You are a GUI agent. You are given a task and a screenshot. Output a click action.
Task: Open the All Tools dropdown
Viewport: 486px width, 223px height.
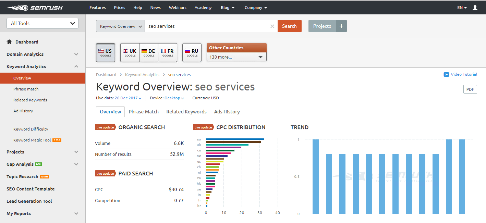point(42,23)
